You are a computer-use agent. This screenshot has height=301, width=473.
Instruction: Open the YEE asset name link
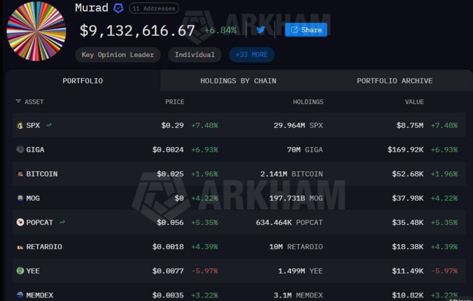pyautogui.click(x=33, y=271)
